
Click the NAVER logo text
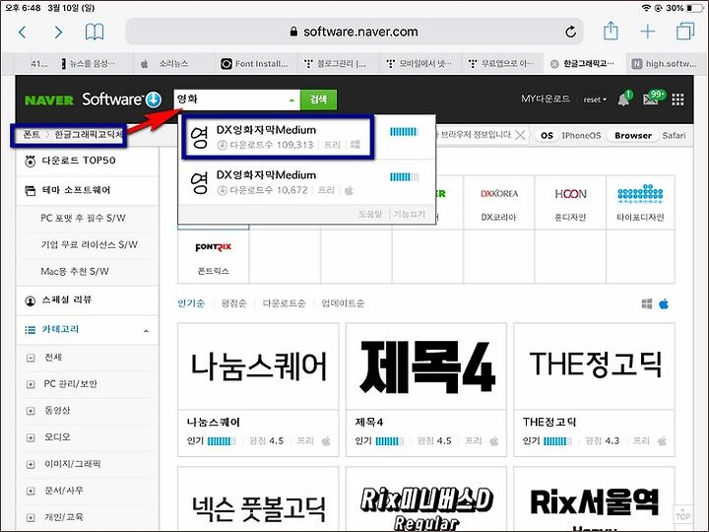[x=49, y=100]
